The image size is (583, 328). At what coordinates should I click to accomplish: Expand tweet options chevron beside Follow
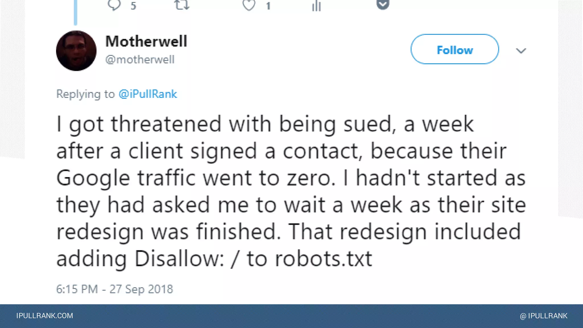[521, 51]
